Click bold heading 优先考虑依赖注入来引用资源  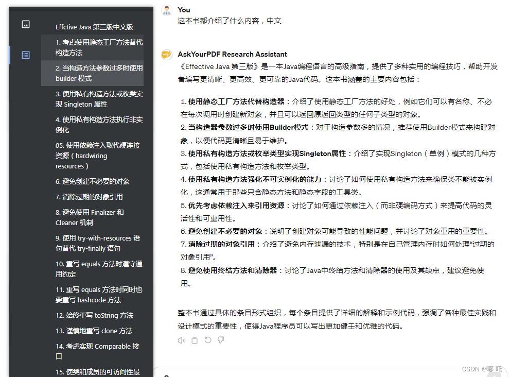(x=236, y=205)
